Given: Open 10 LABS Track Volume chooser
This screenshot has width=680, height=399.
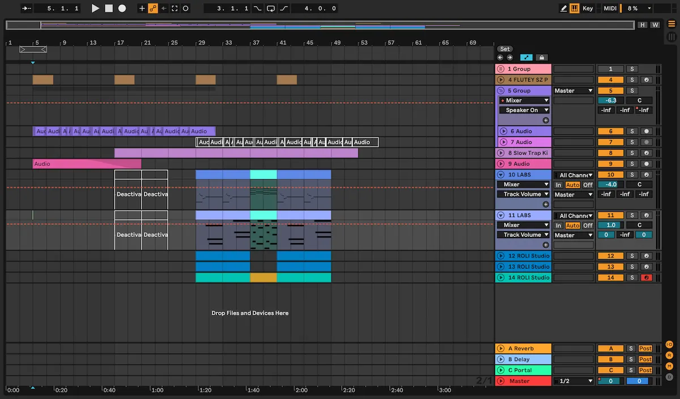Looking at the screenshot, I should 524,194.
